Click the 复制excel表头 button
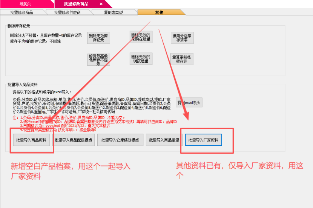313x208 pixels. point(189,103)
